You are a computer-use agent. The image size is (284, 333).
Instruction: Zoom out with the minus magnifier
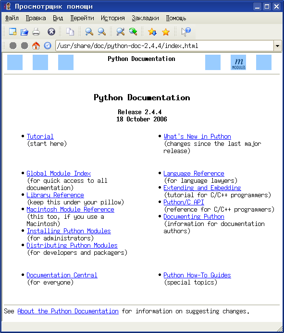pyautogui.click(x=102, y=32)
